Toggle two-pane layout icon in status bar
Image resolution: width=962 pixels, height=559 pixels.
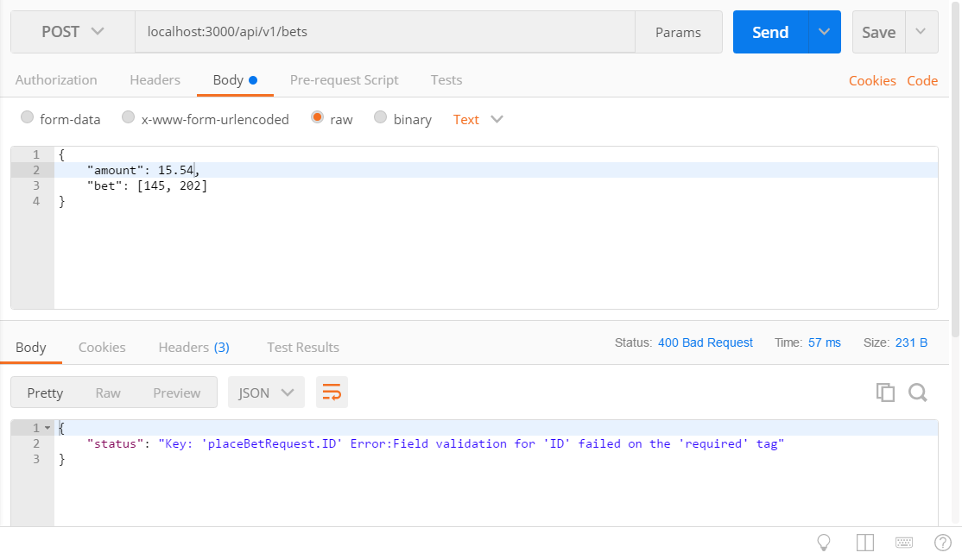(865, 543)
